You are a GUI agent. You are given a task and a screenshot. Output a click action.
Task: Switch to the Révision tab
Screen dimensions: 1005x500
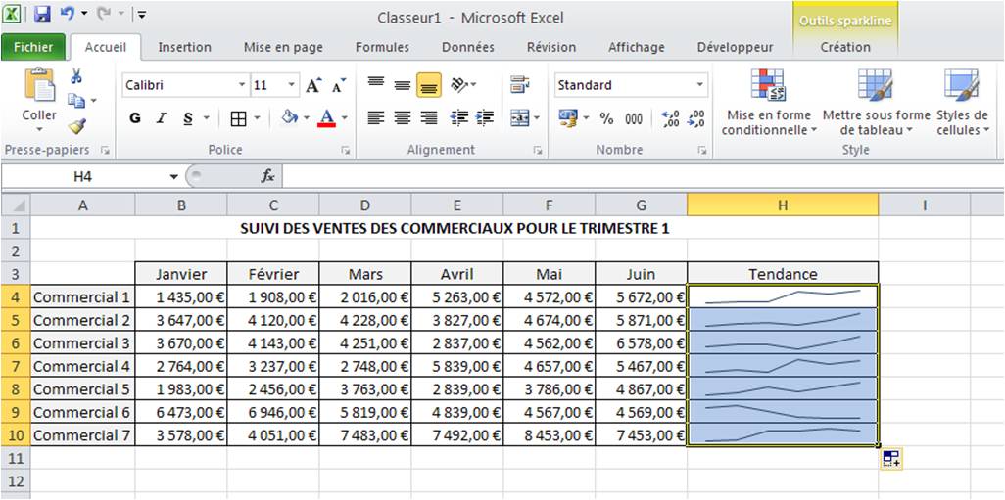pyautogui.click(x=551, y=47)
